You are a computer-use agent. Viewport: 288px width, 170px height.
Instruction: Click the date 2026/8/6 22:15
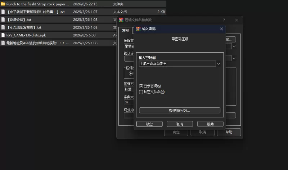click(85, 4)
